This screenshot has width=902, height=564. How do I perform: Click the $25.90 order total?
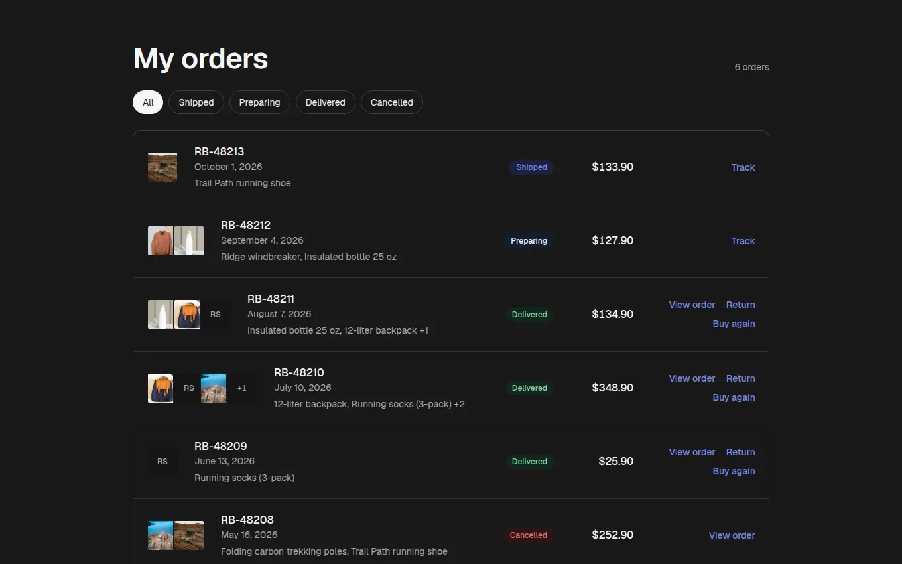coord(616,461)
